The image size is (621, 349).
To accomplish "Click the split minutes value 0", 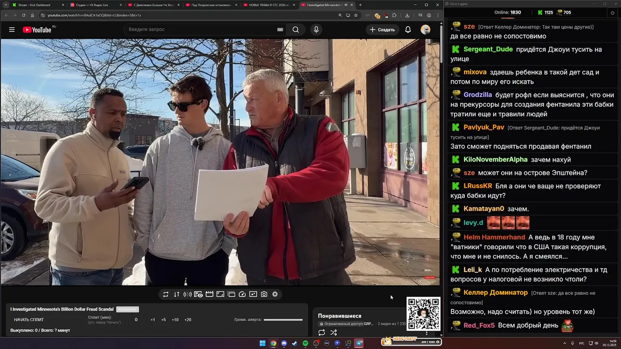I will pyautogui.click(x=136, y=320).
